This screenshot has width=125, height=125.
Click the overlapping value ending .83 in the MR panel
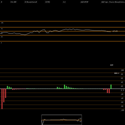coord(116,73)
